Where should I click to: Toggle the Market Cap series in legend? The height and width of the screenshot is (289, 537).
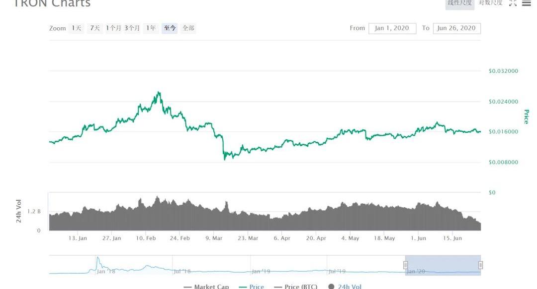(206, 287)
